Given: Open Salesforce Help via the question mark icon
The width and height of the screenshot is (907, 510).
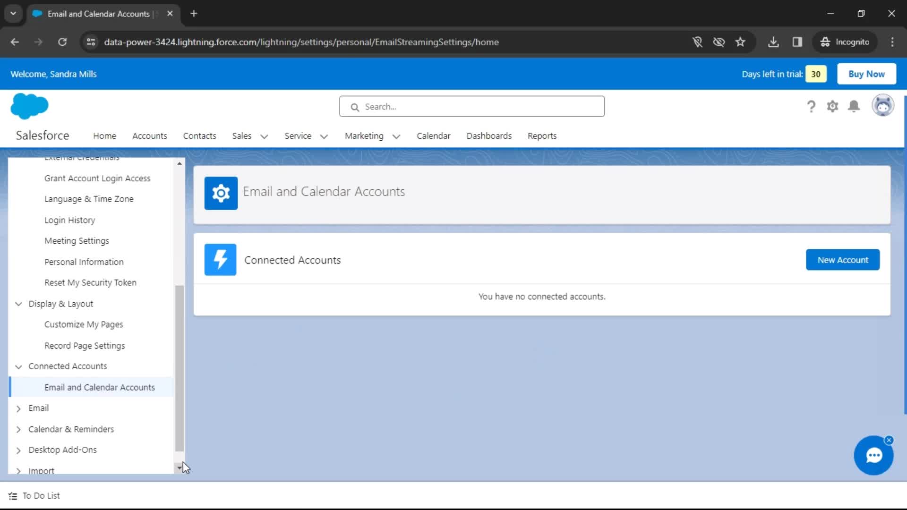Looking at the screenshot, I should click(x=811, y=106).
